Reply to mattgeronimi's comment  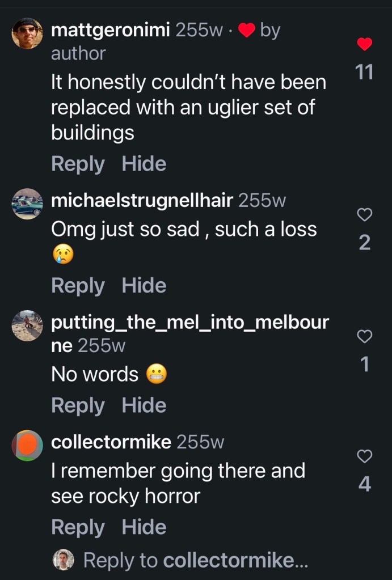coord(78,164)
